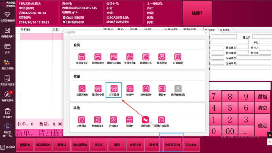Open 积分兑换H points exchange
The width and height of the screenshot is (272, 153).
98,59
